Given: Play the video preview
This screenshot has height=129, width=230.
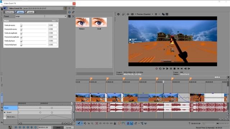Looking at the screenshot, I should click(167, 68).
